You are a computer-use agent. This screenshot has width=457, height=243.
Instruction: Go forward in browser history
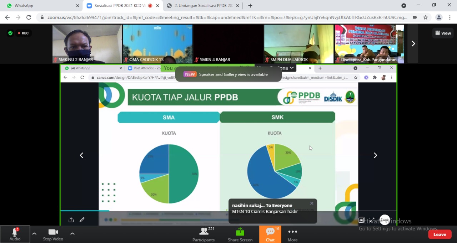point(18,17)
